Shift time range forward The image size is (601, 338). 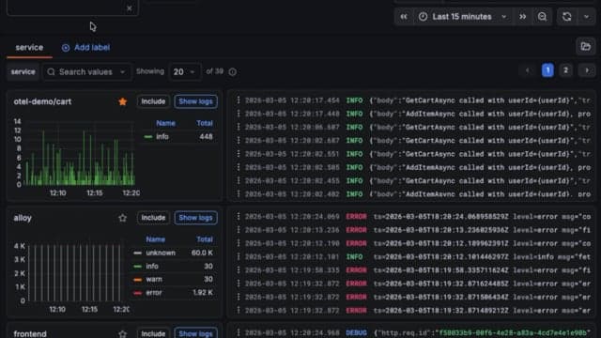[522, 17]
